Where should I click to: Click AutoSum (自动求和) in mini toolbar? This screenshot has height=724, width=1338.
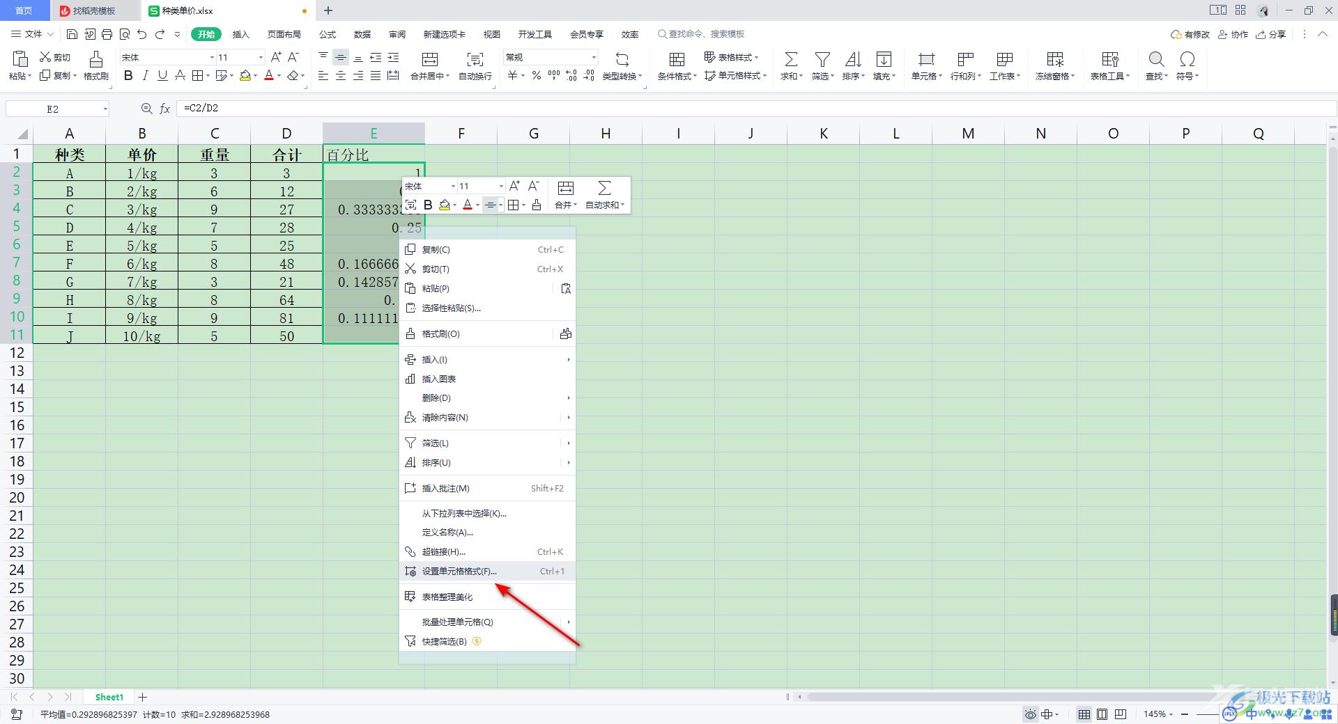click(605, 195)
